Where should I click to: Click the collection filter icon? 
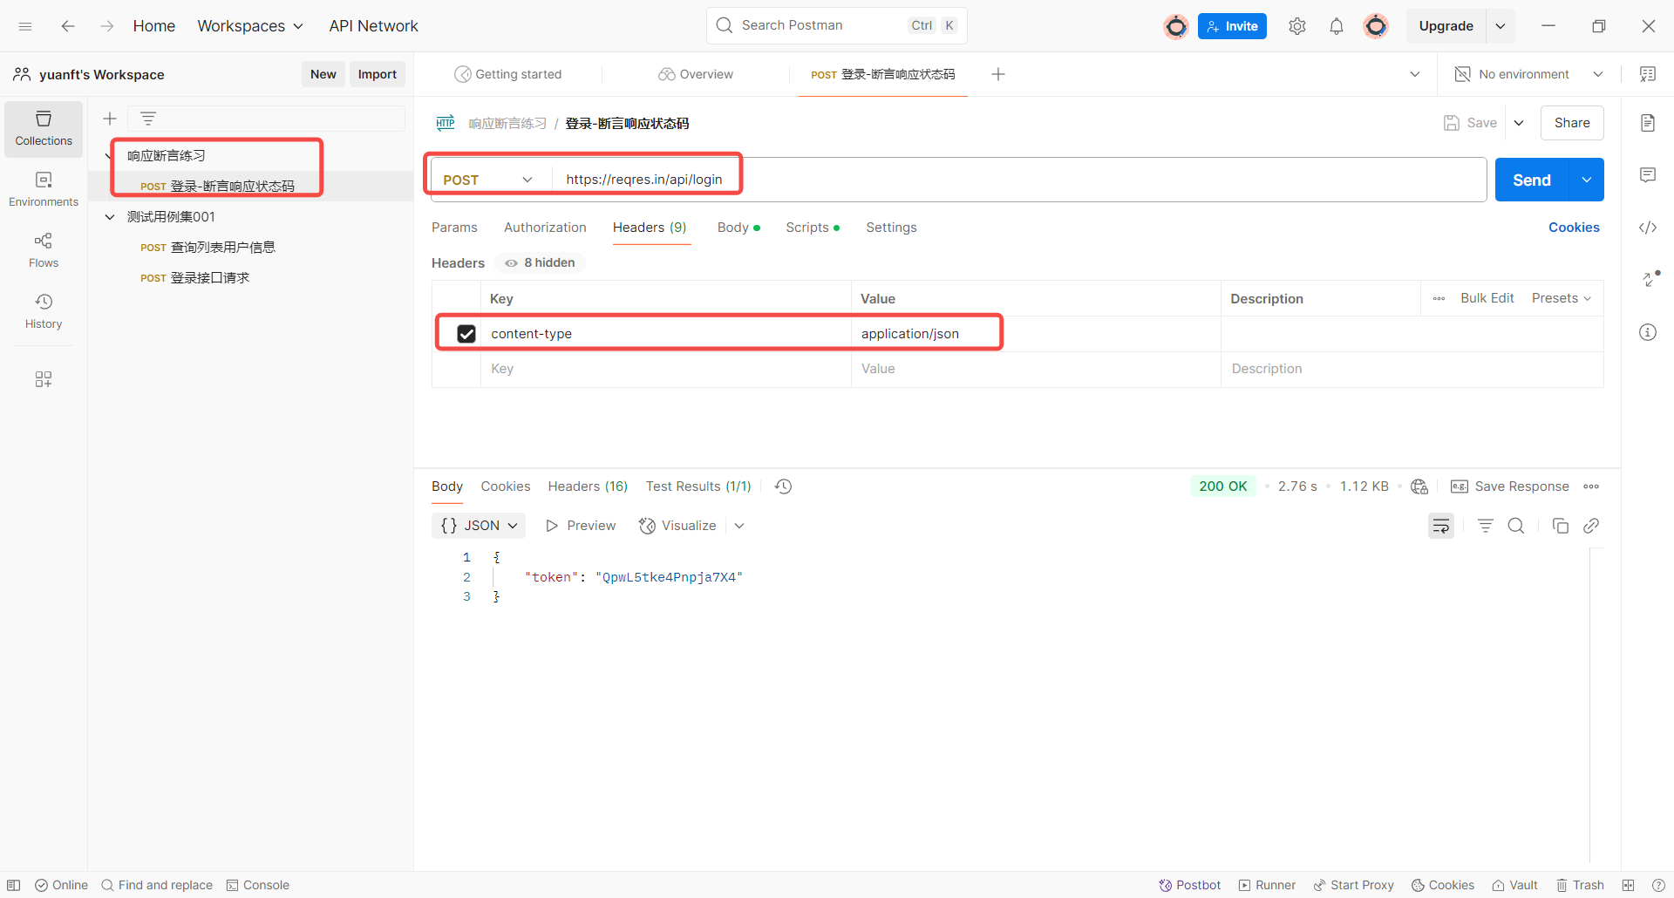point(148,119)
